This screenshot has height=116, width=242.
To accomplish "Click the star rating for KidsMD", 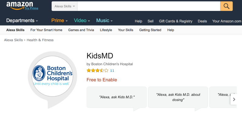I will point(97,71).
